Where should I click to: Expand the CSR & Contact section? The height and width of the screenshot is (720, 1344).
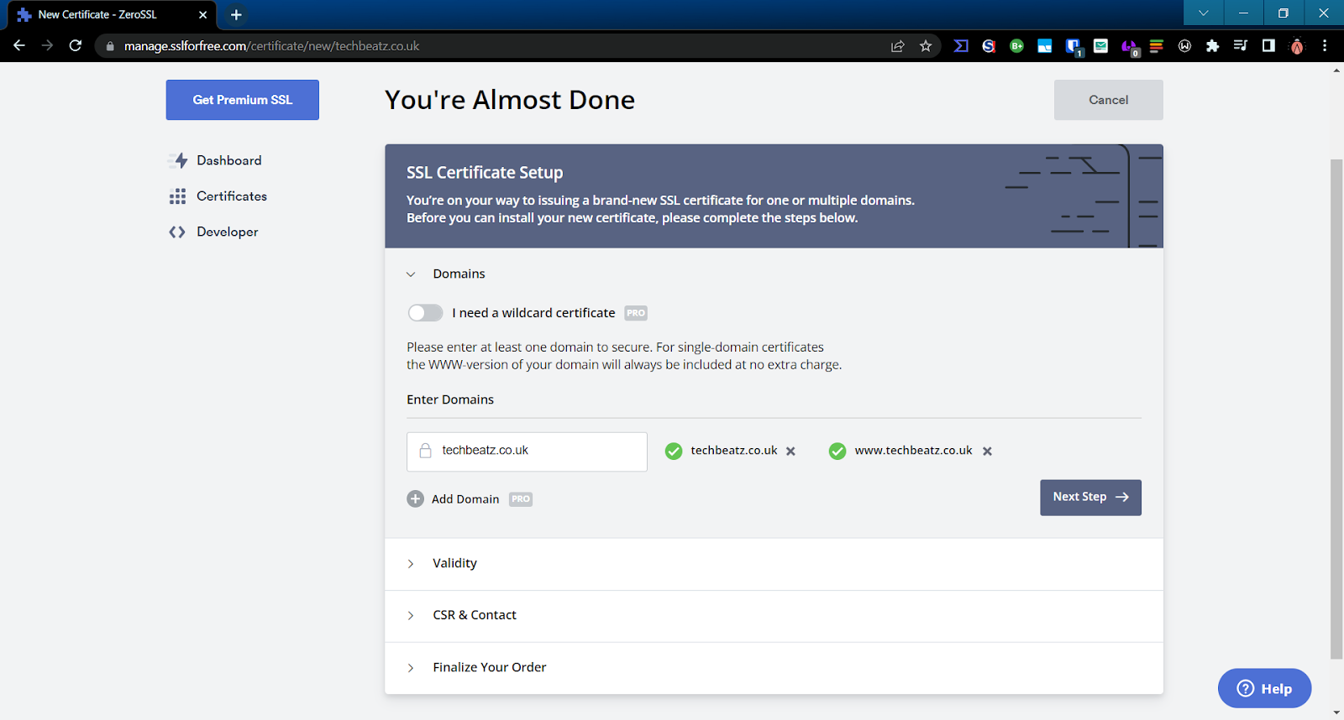(411, 616)
